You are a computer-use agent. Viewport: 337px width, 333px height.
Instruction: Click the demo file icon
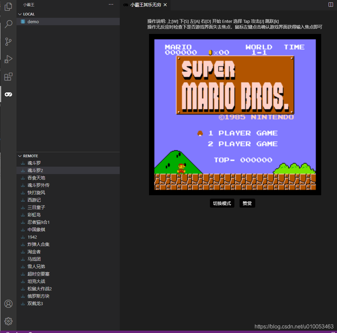pyautogui.click(x=23, y=22)
